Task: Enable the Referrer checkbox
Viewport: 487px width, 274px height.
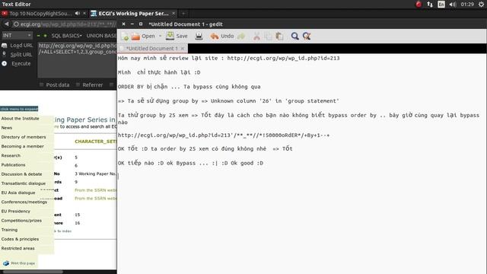Action: [x=78, y=84]
